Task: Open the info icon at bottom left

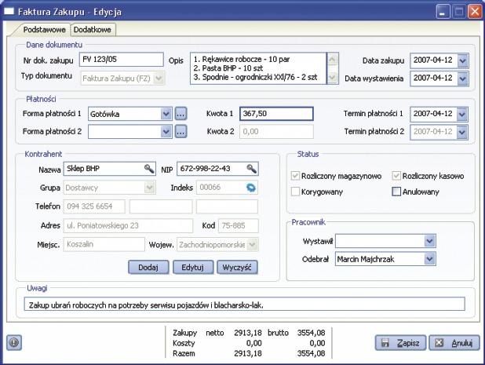Action: pos(14,342)
